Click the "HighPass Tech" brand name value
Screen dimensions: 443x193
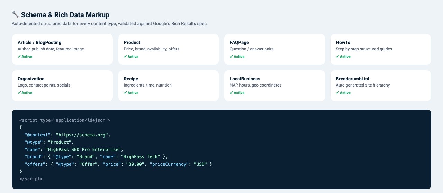141,157
